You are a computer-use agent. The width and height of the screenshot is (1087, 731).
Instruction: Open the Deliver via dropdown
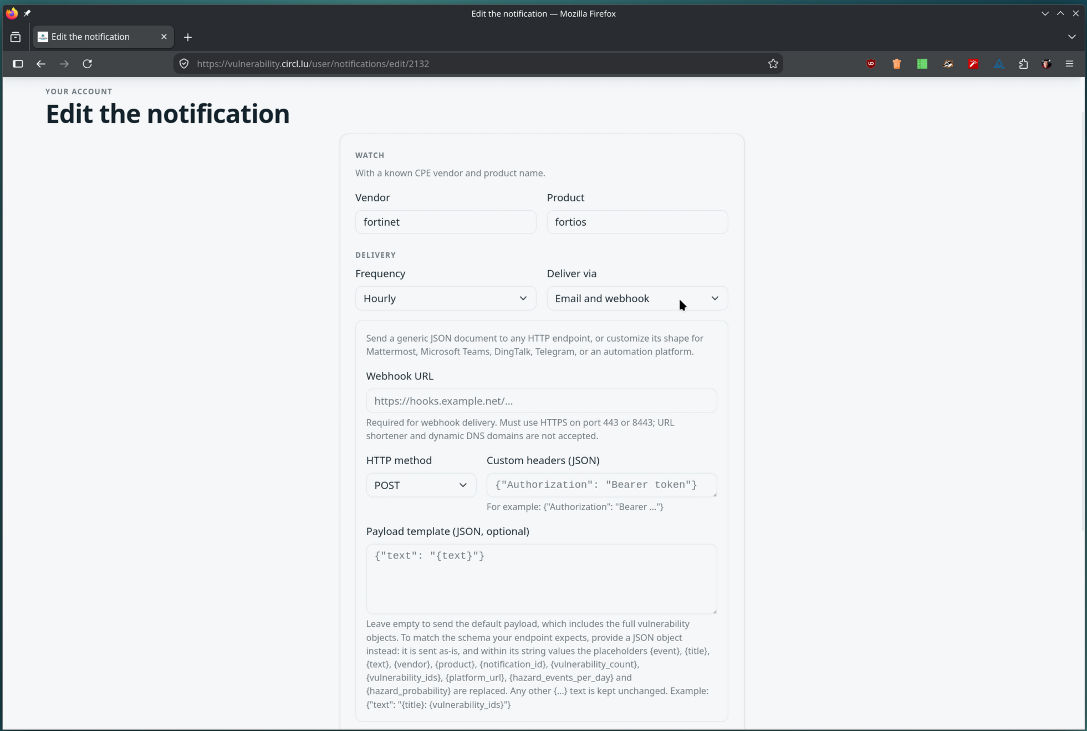(x=637, y=298)
